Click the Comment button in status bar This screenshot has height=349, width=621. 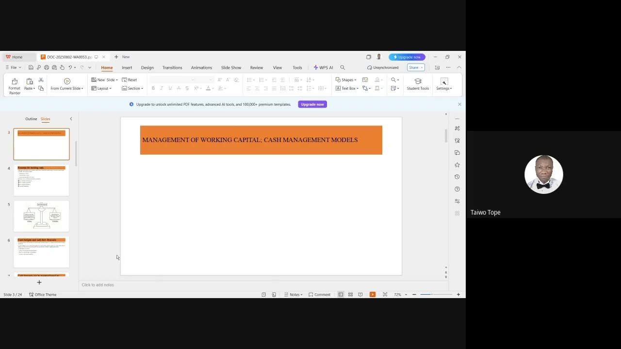319,295
